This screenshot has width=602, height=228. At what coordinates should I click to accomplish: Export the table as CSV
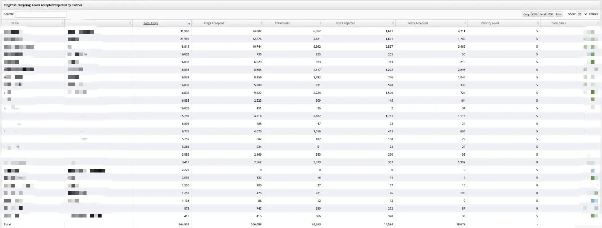click(x=534, y=14)
